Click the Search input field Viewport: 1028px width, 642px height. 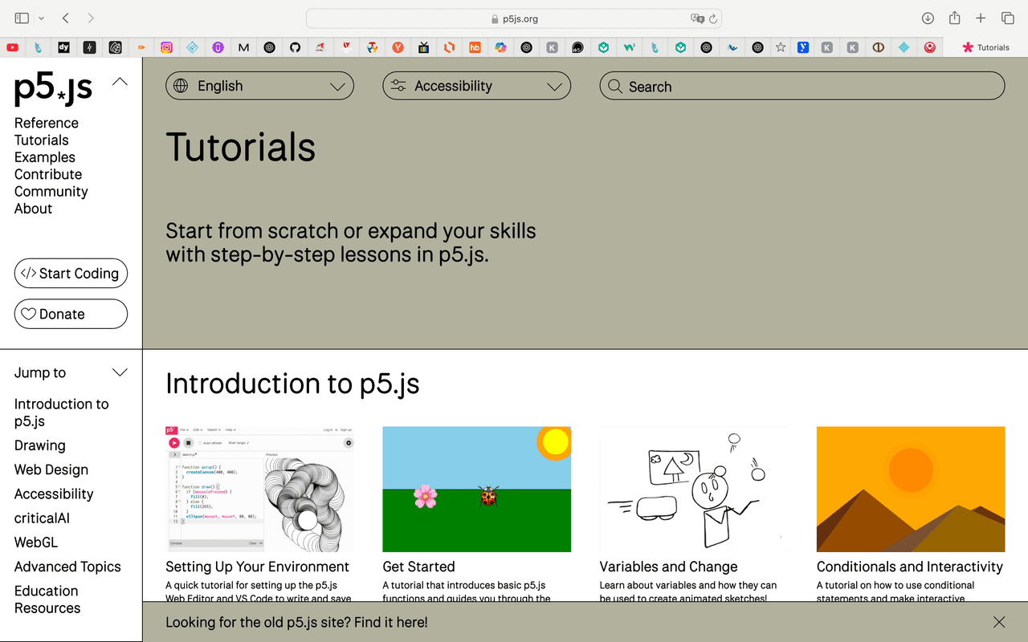pyautogui.click(x=802, y=86)
